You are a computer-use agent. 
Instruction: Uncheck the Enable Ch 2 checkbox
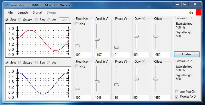[x=176, y=97]
